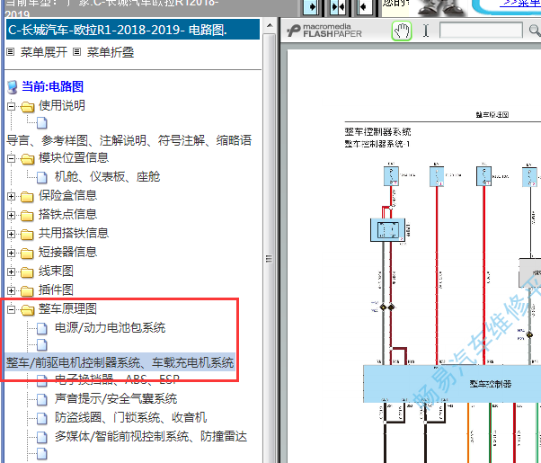
Task: Open 多媒体/智能前视控制系统、防撞雷达 diagram
Action: [151, 436]
